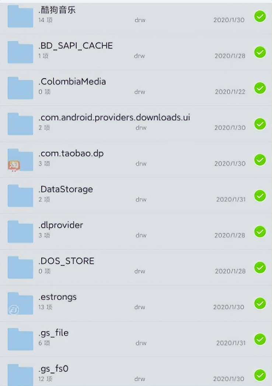Click the .dlprovider 2020/1/28 date
This screenshot has width=272, height=386.
[x=230, y=235]
